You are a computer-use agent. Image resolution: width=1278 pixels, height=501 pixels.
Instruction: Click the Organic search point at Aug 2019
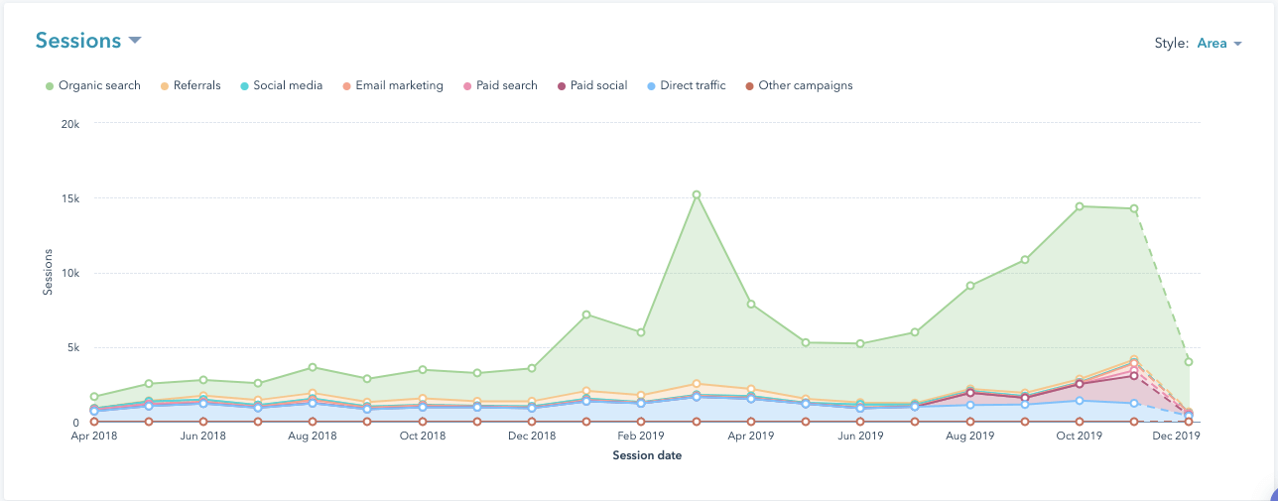click(x=969, y=286)
